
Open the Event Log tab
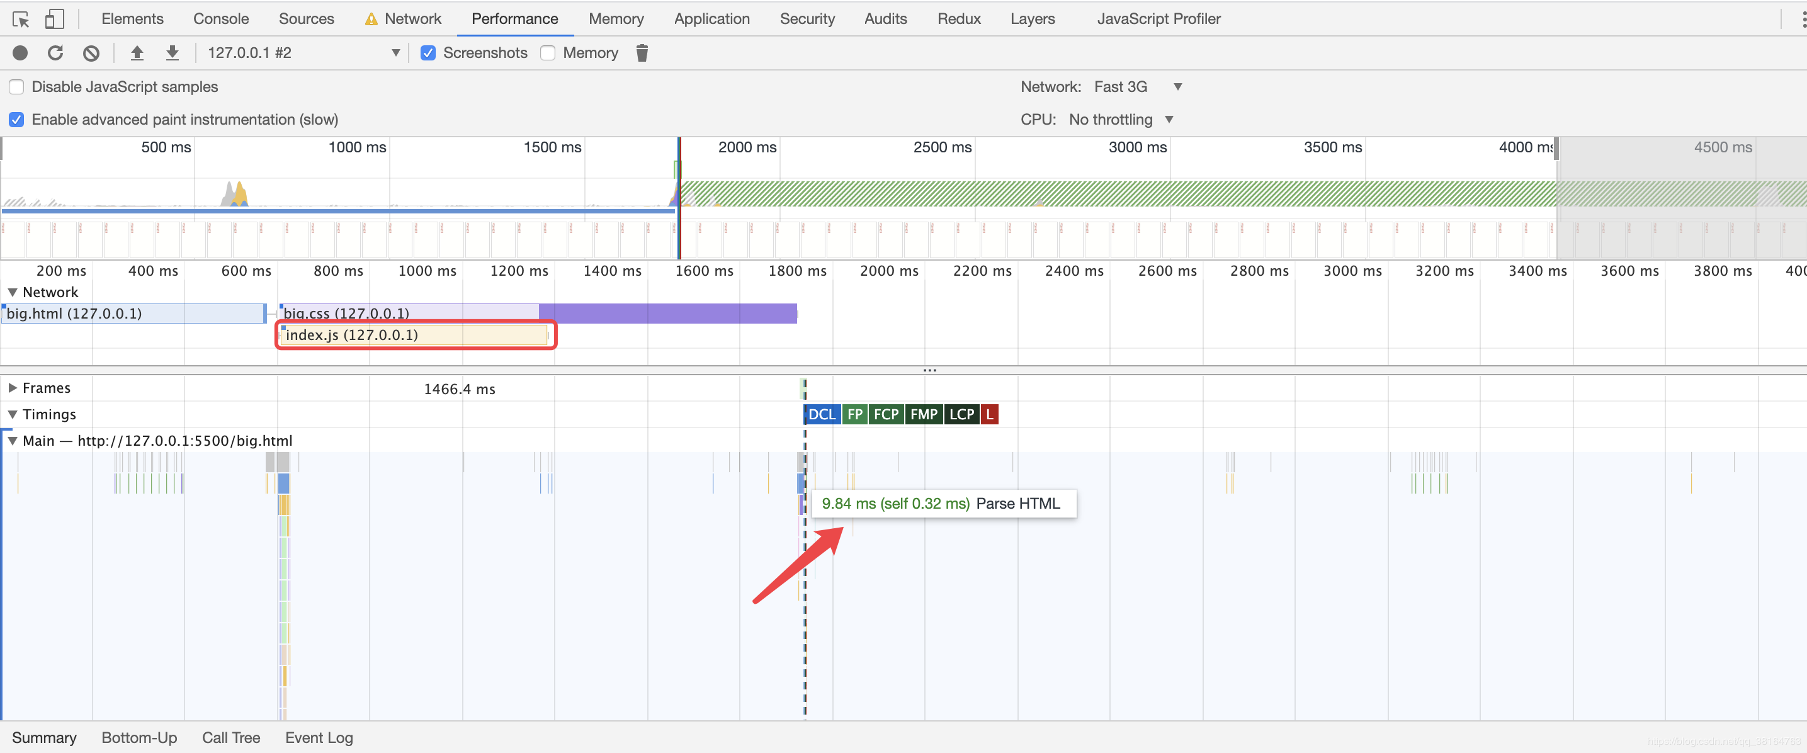click(x=319, y=737)
